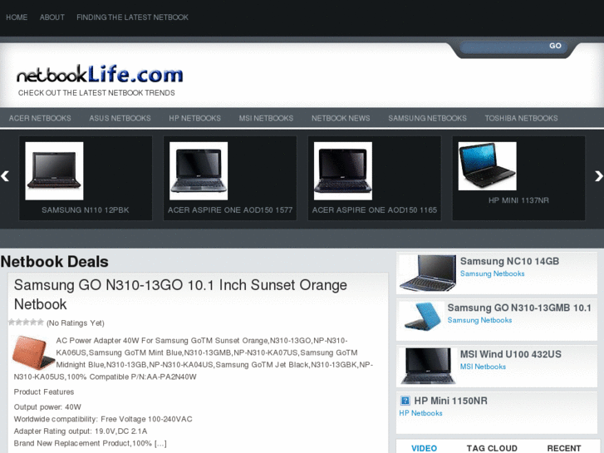Open blue Samsung GO netbook image
The height and width of the screenshot is (453, 604).
[x=422, y=316]
